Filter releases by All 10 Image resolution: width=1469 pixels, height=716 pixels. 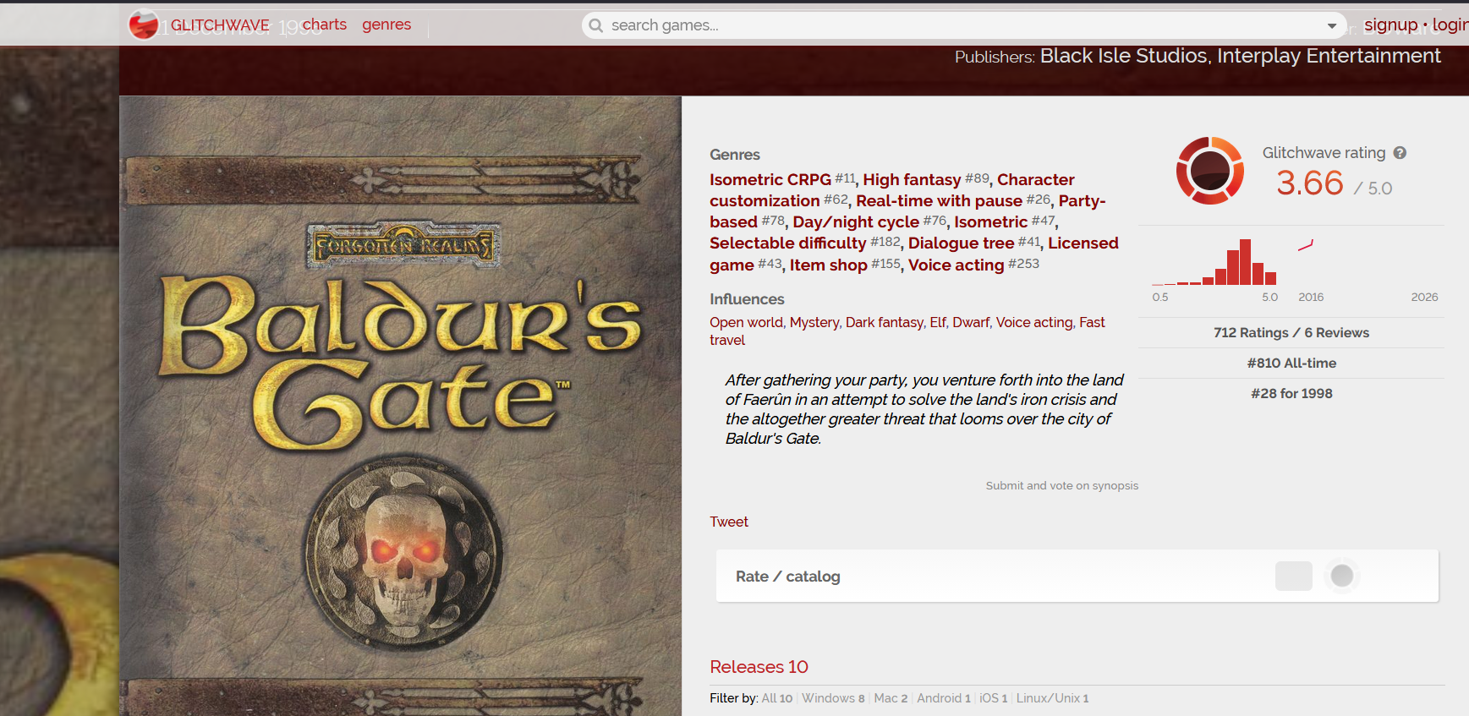click(777, 698)
